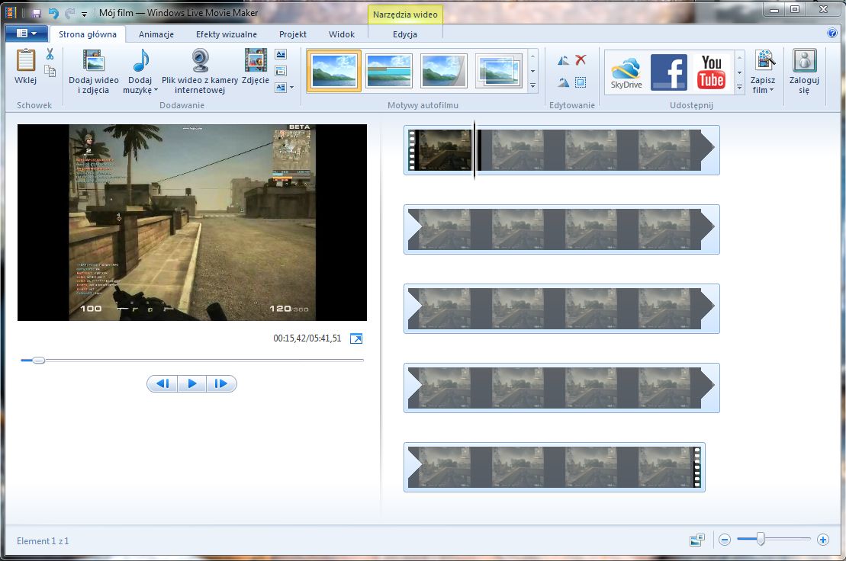Click the add caption icon

(x=281, y=71)
